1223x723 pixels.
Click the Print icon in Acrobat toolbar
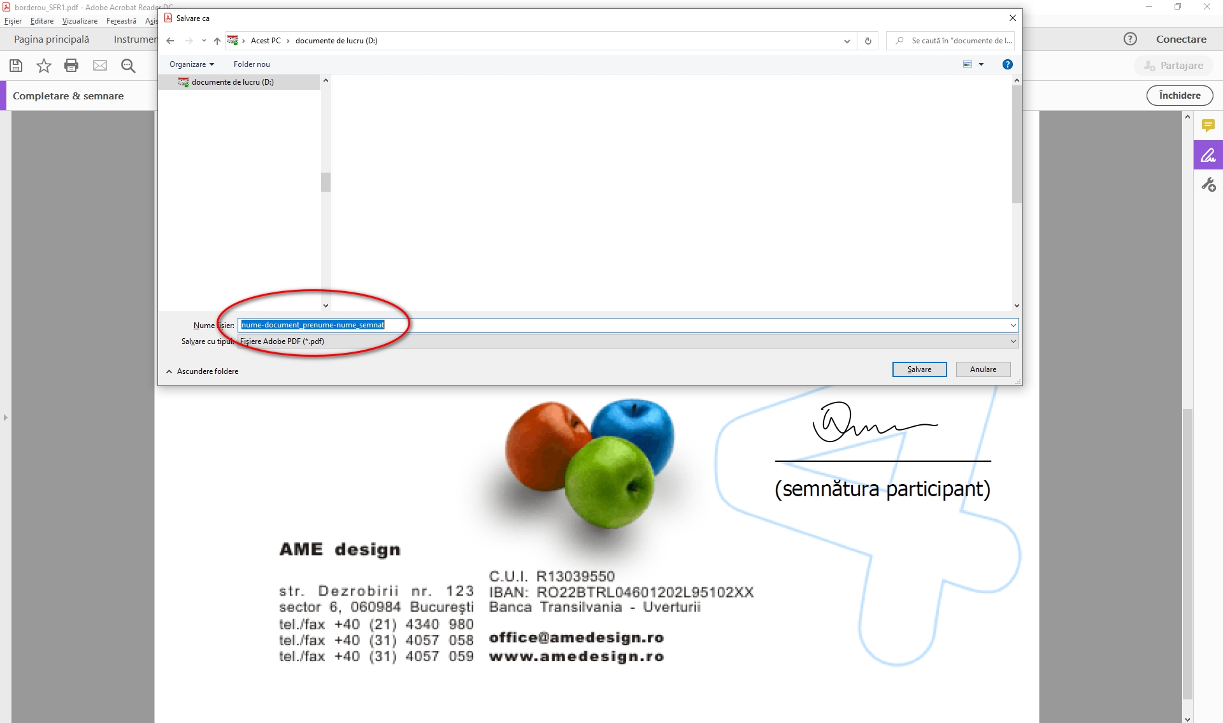(71, 66)
